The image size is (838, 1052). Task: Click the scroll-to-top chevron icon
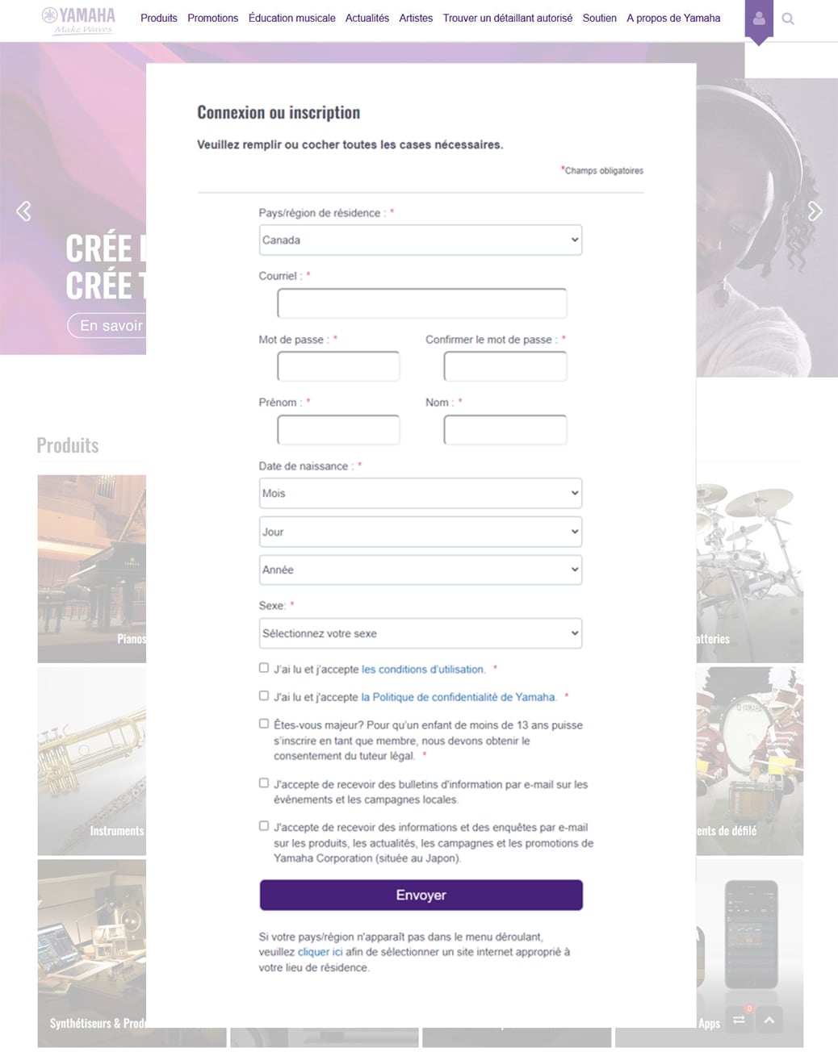coord(769,1020)
